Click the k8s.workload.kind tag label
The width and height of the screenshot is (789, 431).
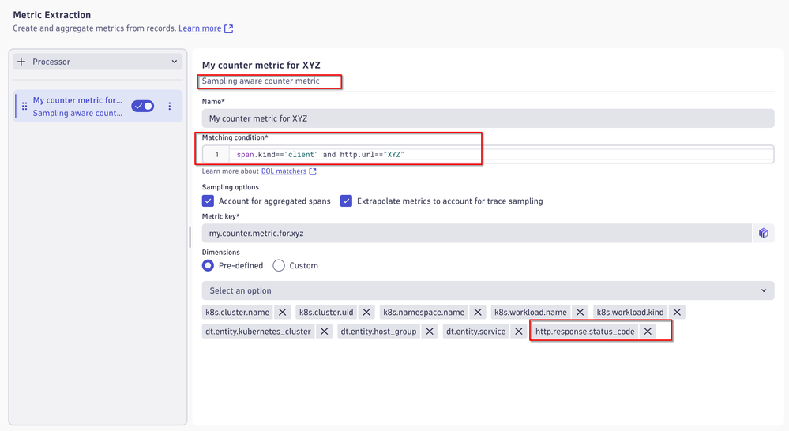pos(630,313)
